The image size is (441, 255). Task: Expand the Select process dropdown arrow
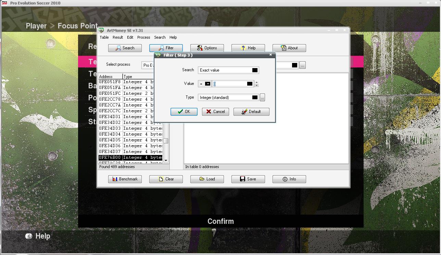(294, 65)
